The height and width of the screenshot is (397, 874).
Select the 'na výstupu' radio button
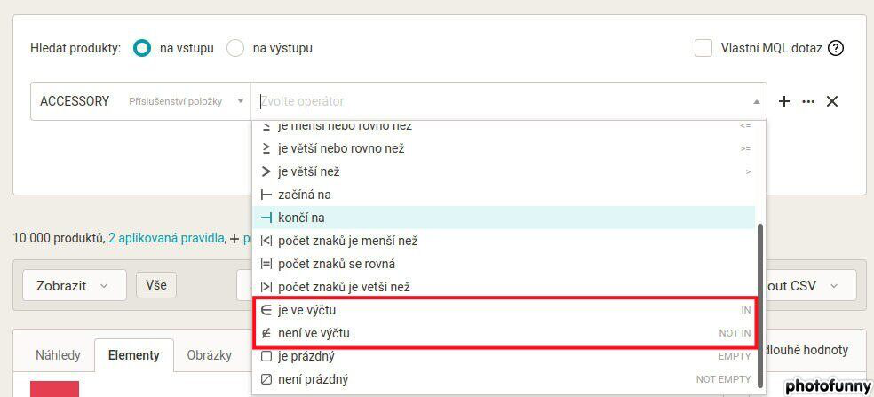click(235, 49)
